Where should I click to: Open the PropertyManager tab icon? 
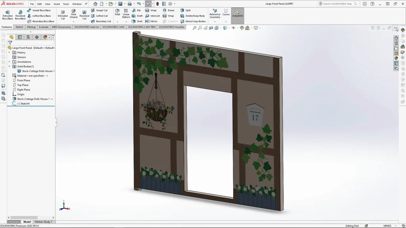pos(20,37)
